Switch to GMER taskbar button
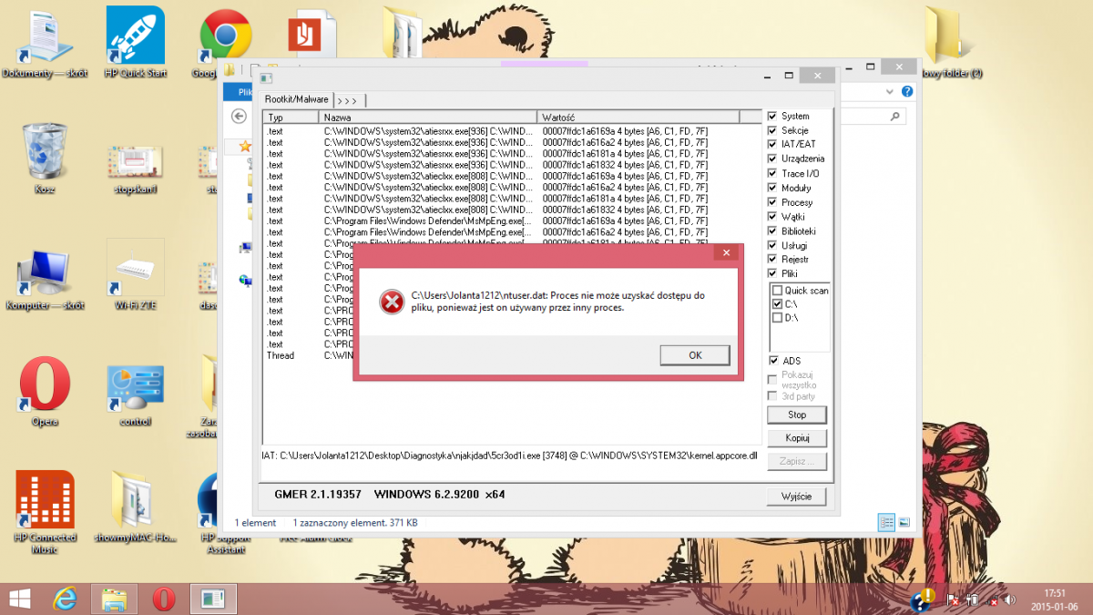This screenshot has height=615, width=1093. click(213, 599)
